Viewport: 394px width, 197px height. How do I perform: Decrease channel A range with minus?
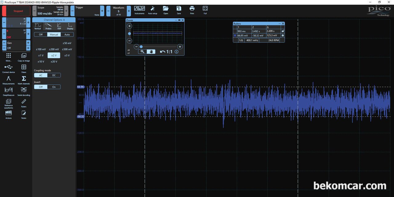tap(4, 22)
